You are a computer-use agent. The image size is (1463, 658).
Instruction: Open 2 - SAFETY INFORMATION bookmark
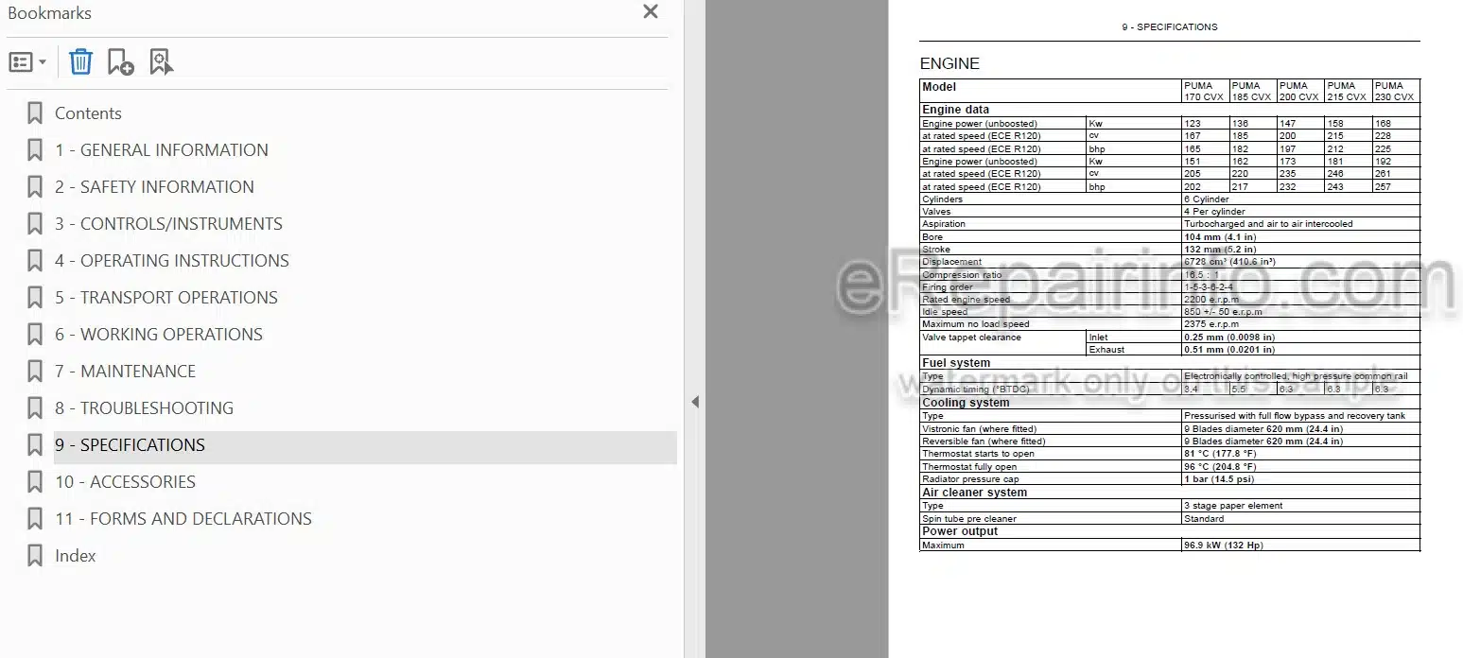click(154, 187)
